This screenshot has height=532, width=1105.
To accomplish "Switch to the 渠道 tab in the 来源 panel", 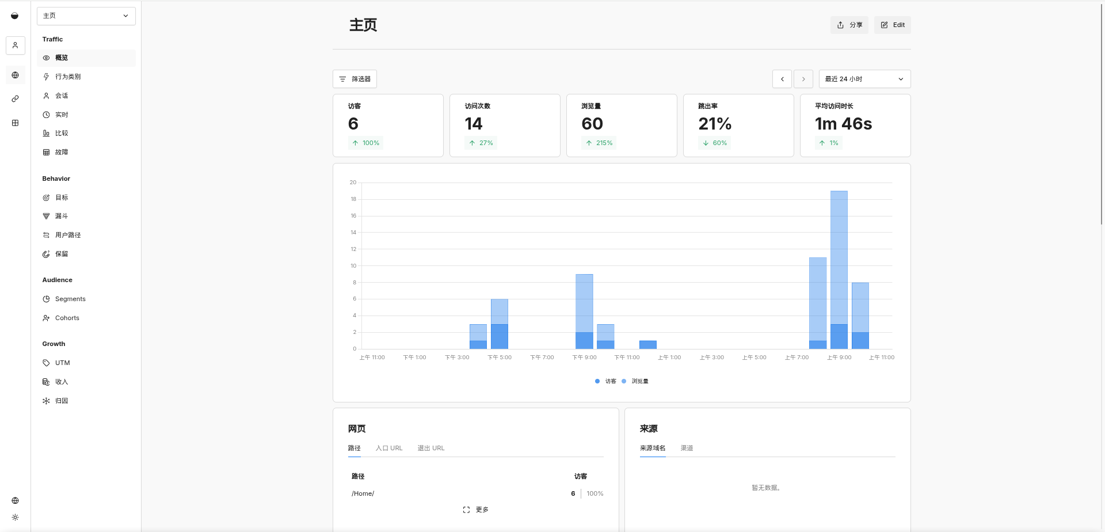I will 686,448.
